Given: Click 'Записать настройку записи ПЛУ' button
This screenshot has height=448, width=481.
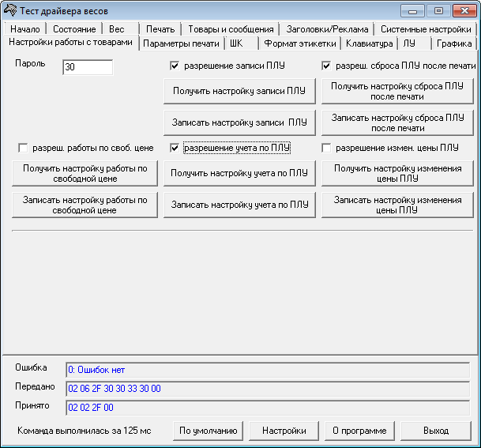Looking at the screenshot, I should (x=239, y=122).
